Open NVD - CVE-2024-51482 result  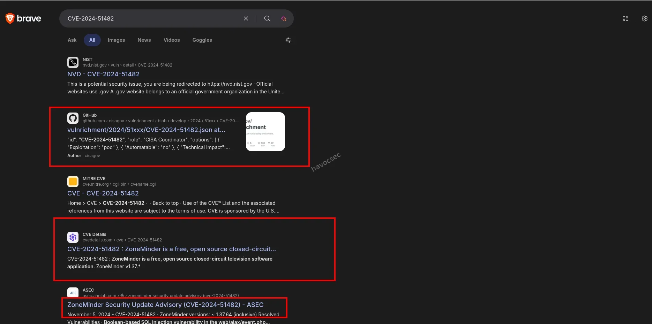(x=103, y=74)
